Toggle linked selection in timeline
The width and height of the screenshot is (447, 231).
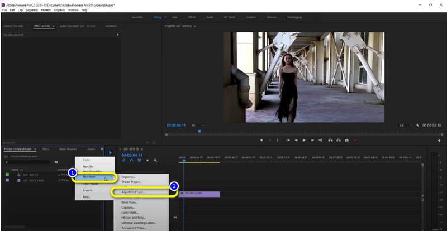(x=139, y=160)
